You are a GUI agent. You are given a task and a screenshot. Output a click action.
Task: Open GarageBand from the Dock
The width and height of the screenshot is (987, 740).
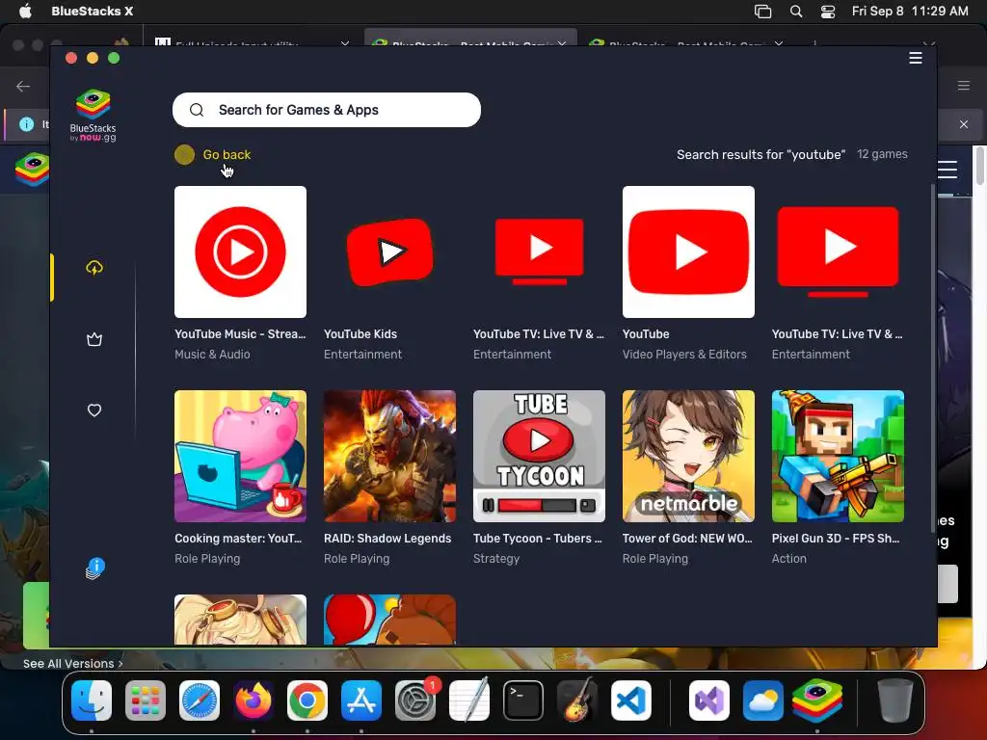[577, 700]
